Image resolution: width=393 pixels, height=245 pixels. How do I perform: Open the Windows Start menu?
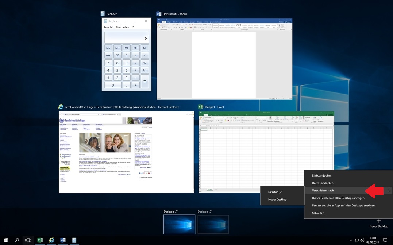click(x=6, y=240)
